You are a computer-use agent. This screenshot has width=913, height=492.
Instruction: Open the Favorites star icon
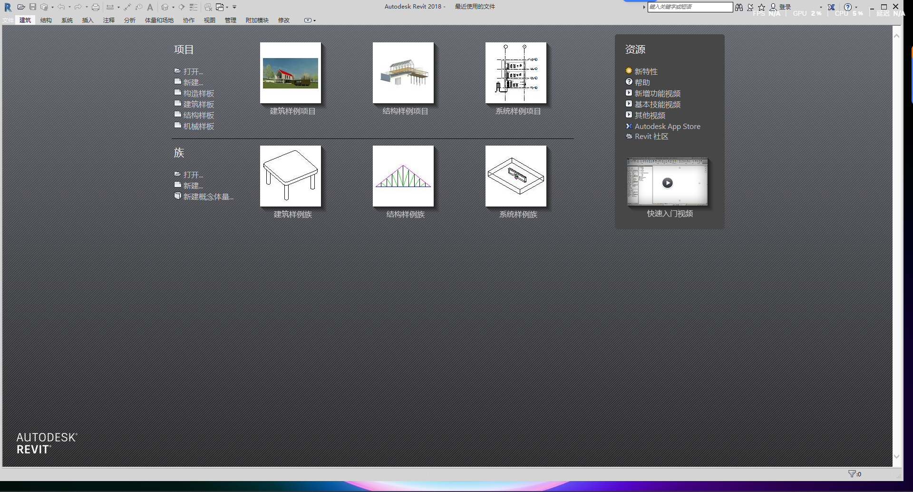point(762,7)
